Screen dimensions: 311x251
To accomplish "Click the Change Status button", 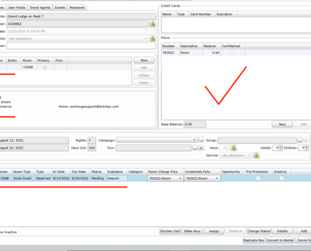I will (259, 231).
